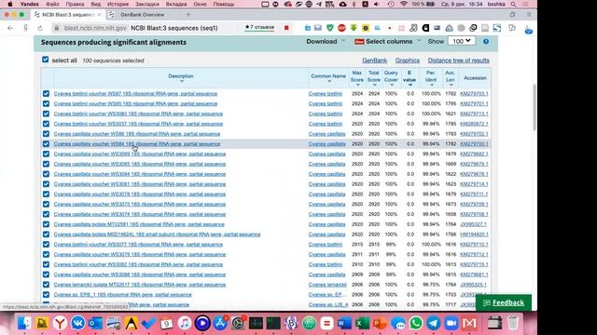This screenshot has width=597, height=335.
Task: Click the mail envelope extension icon
Action: click(318, 28)
